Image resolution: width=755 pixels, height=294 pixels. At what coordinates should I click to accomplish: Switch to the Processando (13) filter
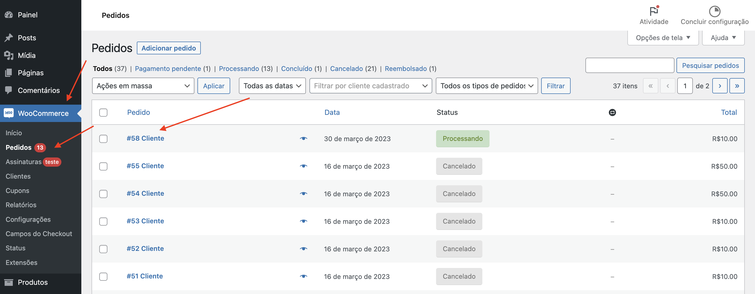pos(239,68)
